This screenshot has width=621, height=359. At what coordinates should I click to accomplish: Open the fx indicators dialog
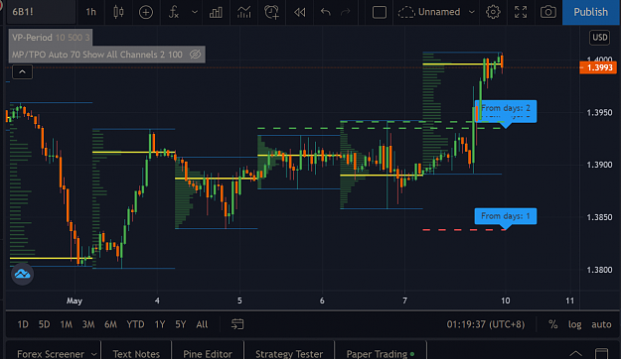(x=174, y=12)
